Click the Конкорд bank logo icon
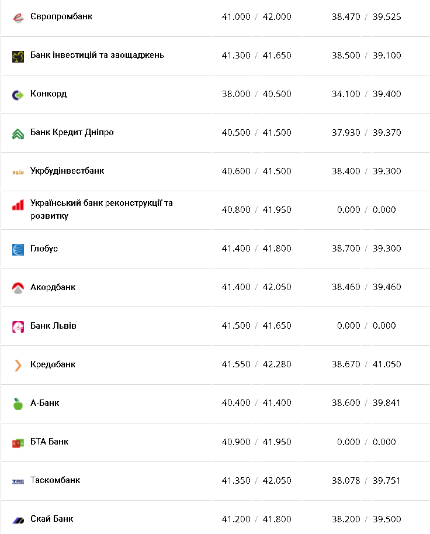Screen dimensions: 430x534 (x=18, y=95)
